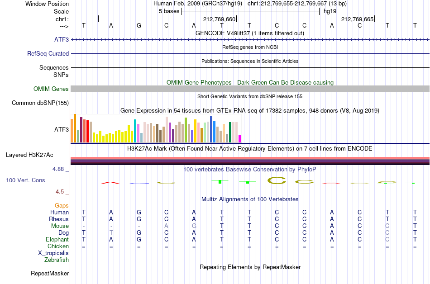Click the cyan GTEx expression bar
Image resolution: width=430 pixels, height=284 pixels.
(x=135, y=131)
